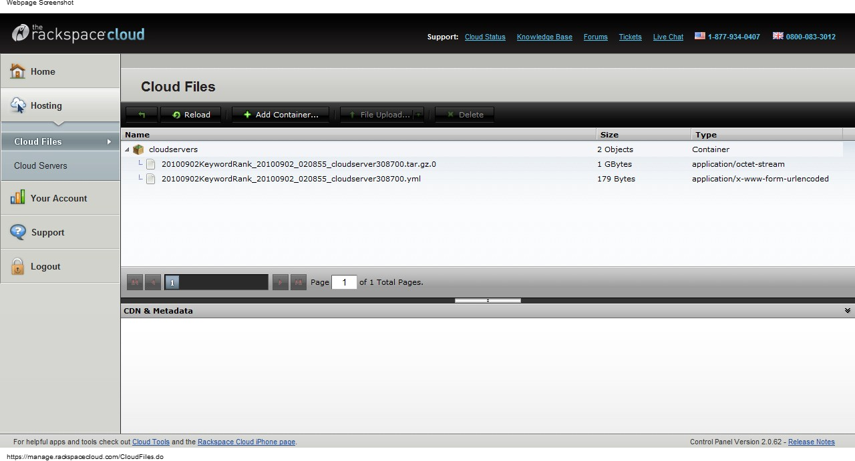Click the file icon beside the .yml file
The height and width of the screenshot is (461, 855).
151,179
